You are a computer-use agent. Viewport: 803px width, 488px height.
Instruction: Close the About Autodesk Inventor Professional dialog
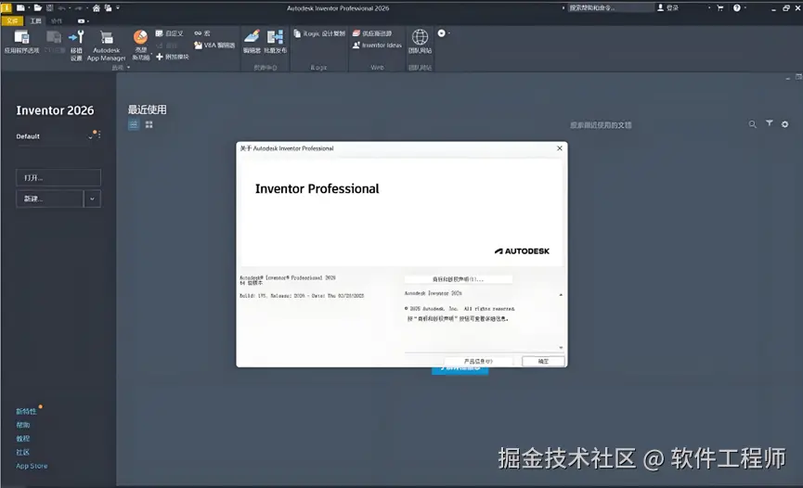click(x=559, y=148)
